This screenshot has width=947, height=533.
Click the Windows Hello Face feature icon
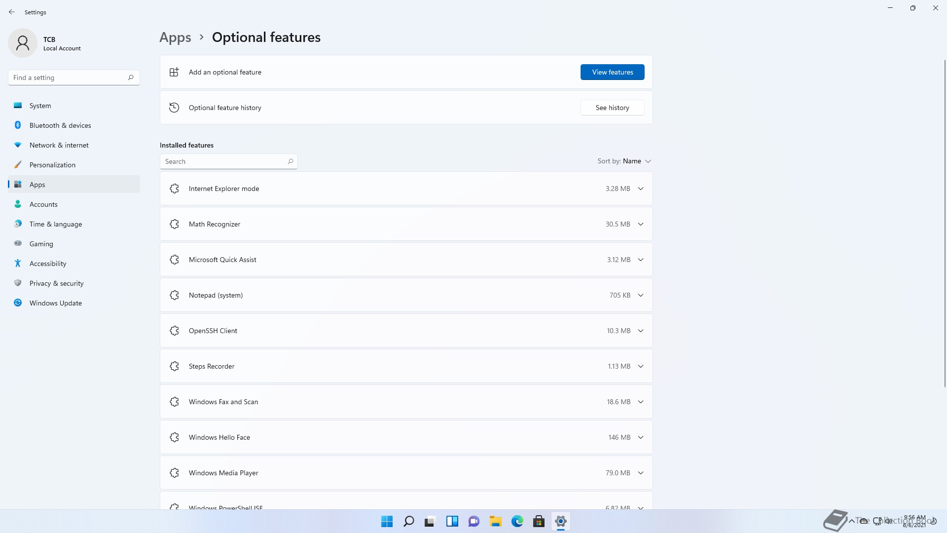point(174,437)
